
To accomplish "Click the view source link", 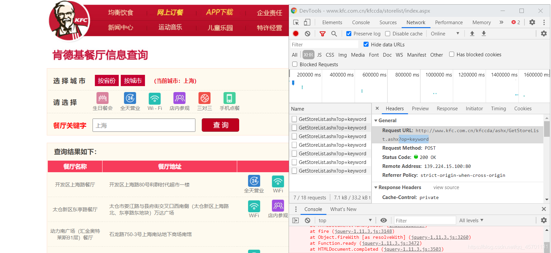I will [x=446, y=187].
